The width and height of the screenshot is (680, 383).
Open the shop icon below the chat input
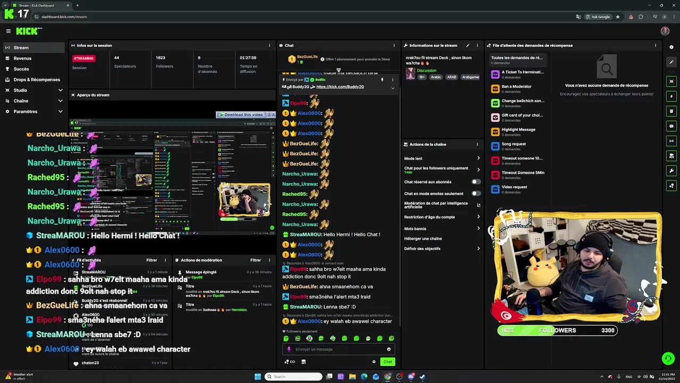click(303, 362)
